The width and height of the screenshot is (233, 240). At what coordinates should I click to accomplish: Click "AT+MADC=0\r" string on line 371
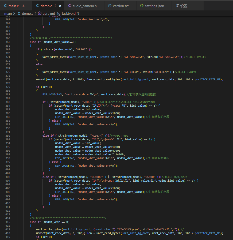click(134, 57)
